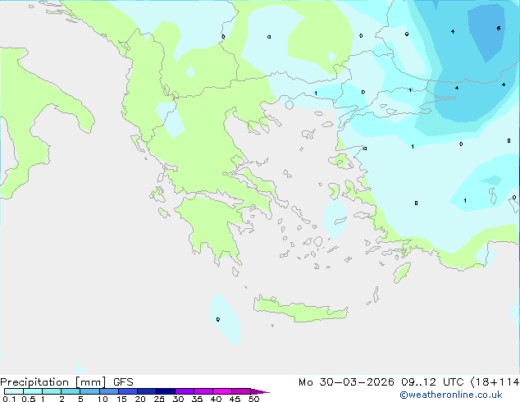
Task: Click the 'Precipitation [mm]' title text
Action: [53, 382]
